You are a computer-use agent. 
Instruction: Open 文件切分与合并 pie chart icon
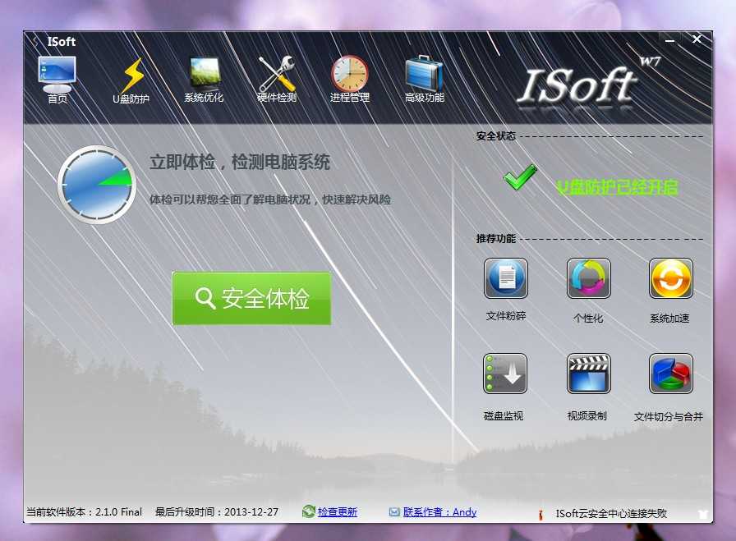[x=671, y=374]
